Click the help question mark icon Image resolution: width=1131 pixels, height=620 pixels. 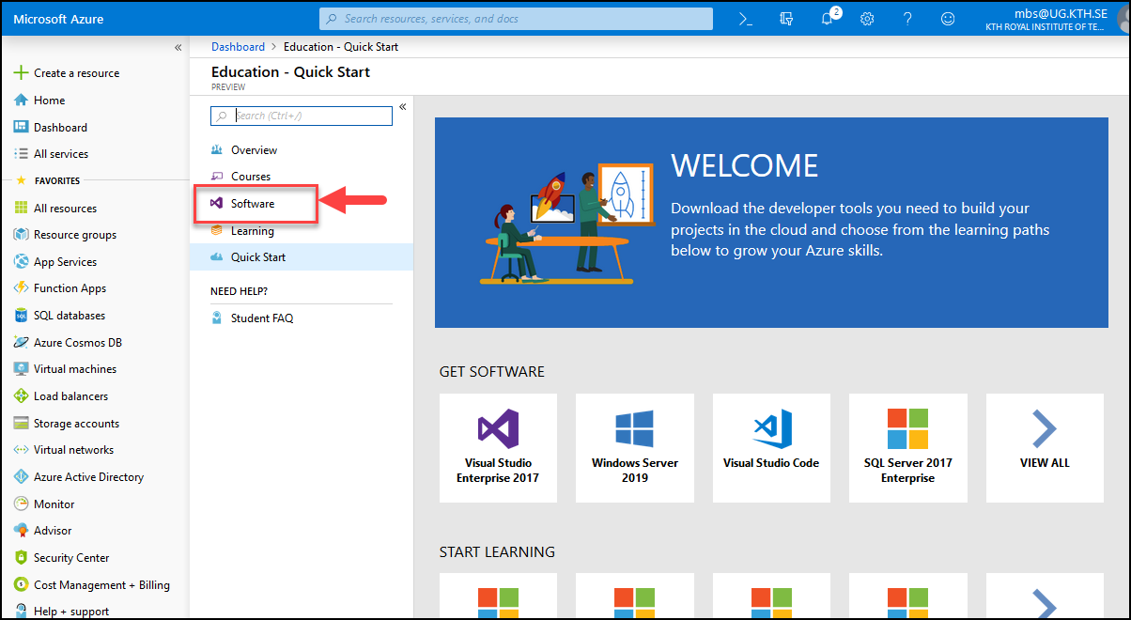(907, 19)
